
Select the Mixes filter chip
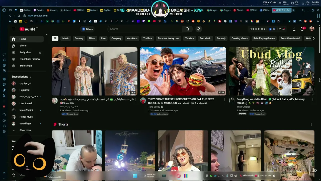92,38
